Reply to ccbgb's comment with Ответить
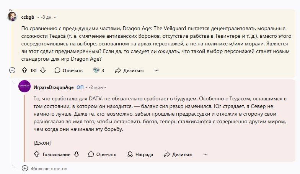 (x=68, y=70)
